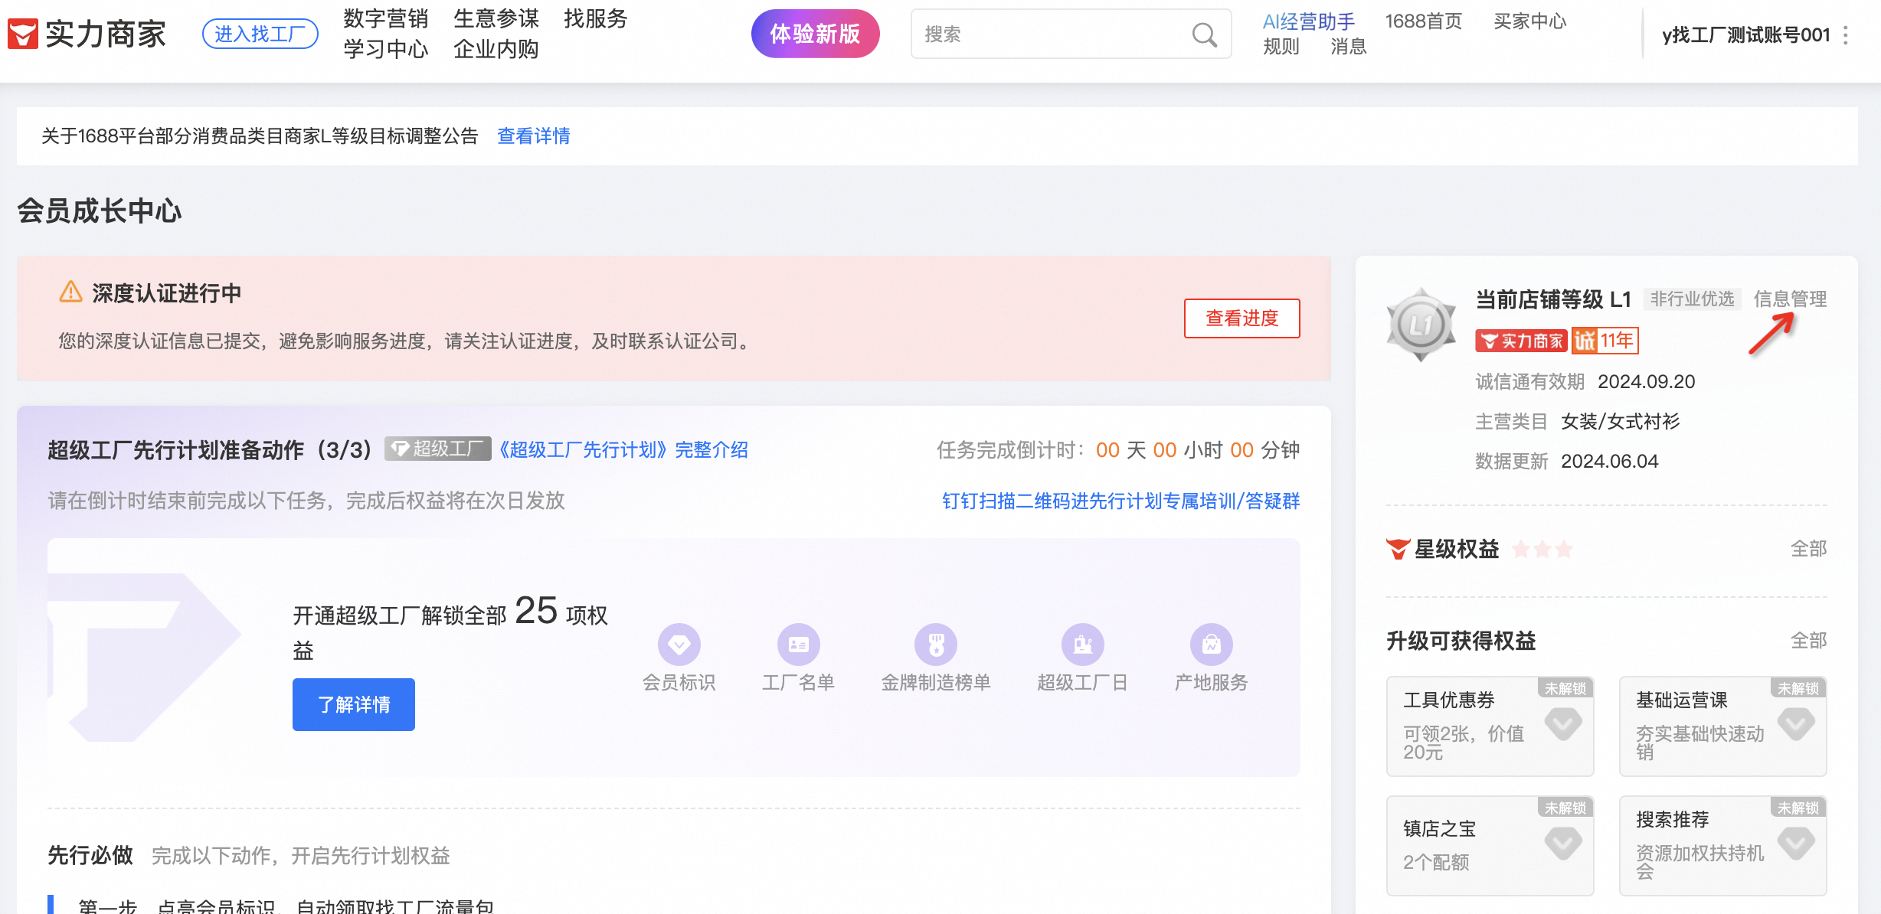Open 查看详情 announcement link
The height and width of the screenshot is (914, 1881).
point(533,136)
